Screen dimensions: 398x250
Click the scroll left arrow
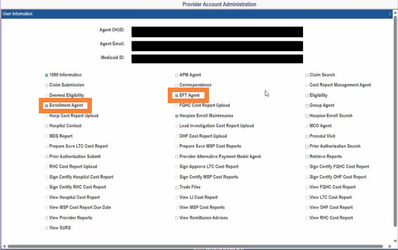(4, 246)
